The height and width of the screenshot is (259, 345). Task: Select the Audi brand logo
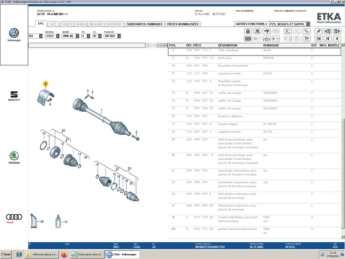(x=14, y=218)
